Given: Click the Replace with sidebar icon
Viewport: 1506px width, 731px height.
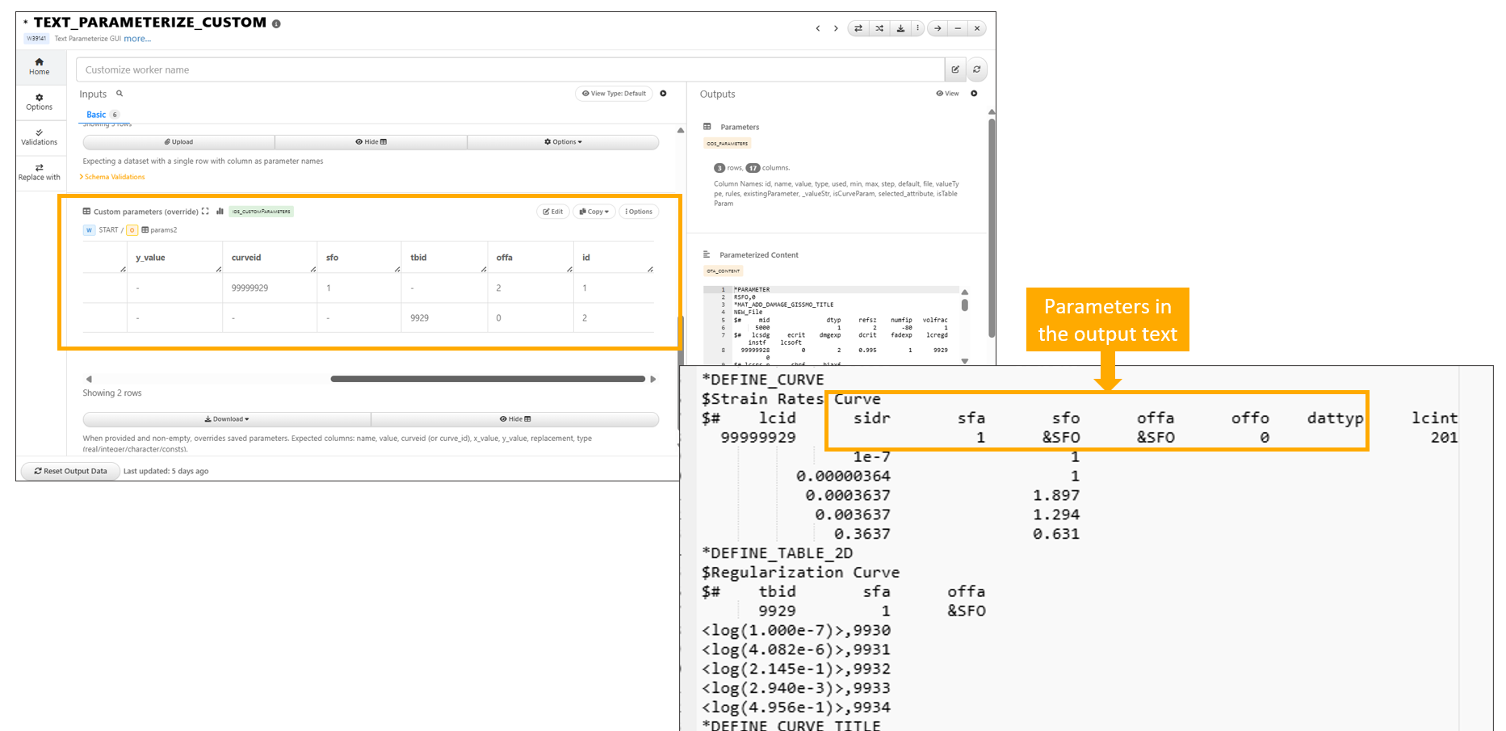Looking at the screenshot, I should (x=39, y=172).
